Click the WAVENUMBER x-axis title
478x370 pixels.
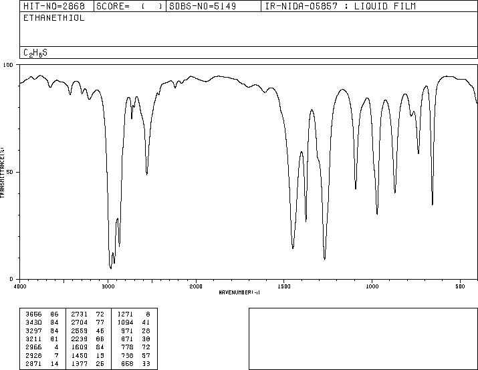coord(239,292)
